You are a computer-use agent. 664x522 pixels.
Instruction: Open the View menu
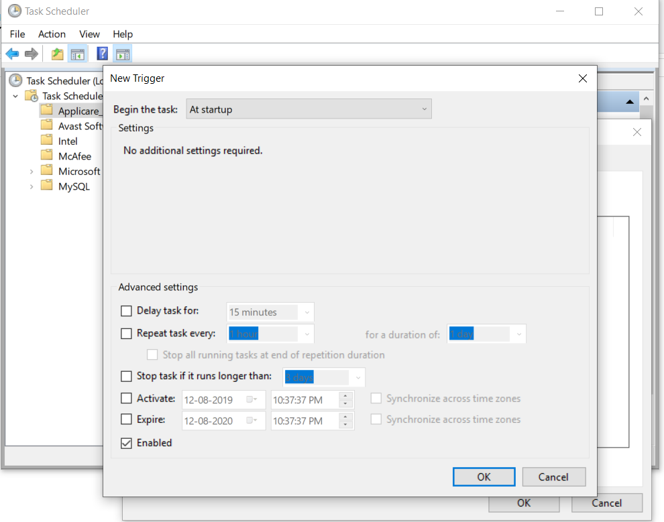[x=89, y=34]
